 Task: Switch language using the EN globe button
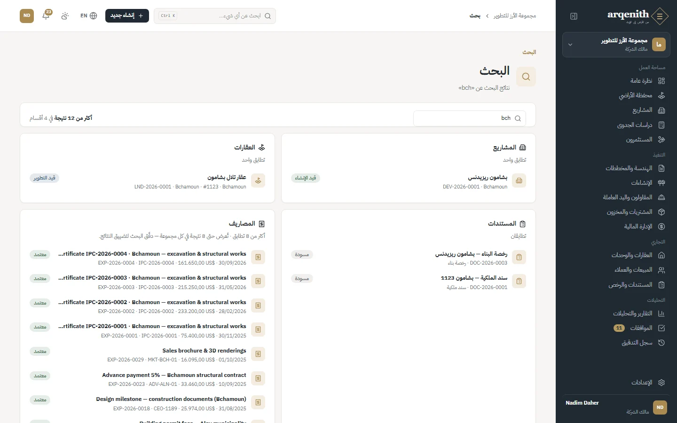(x=89, y=16)
